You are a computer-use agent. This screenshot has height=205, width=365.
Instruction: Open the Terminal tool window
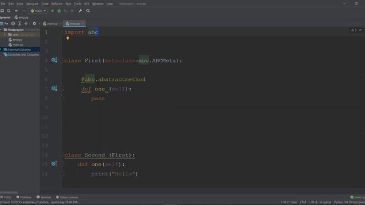(43, 197)
